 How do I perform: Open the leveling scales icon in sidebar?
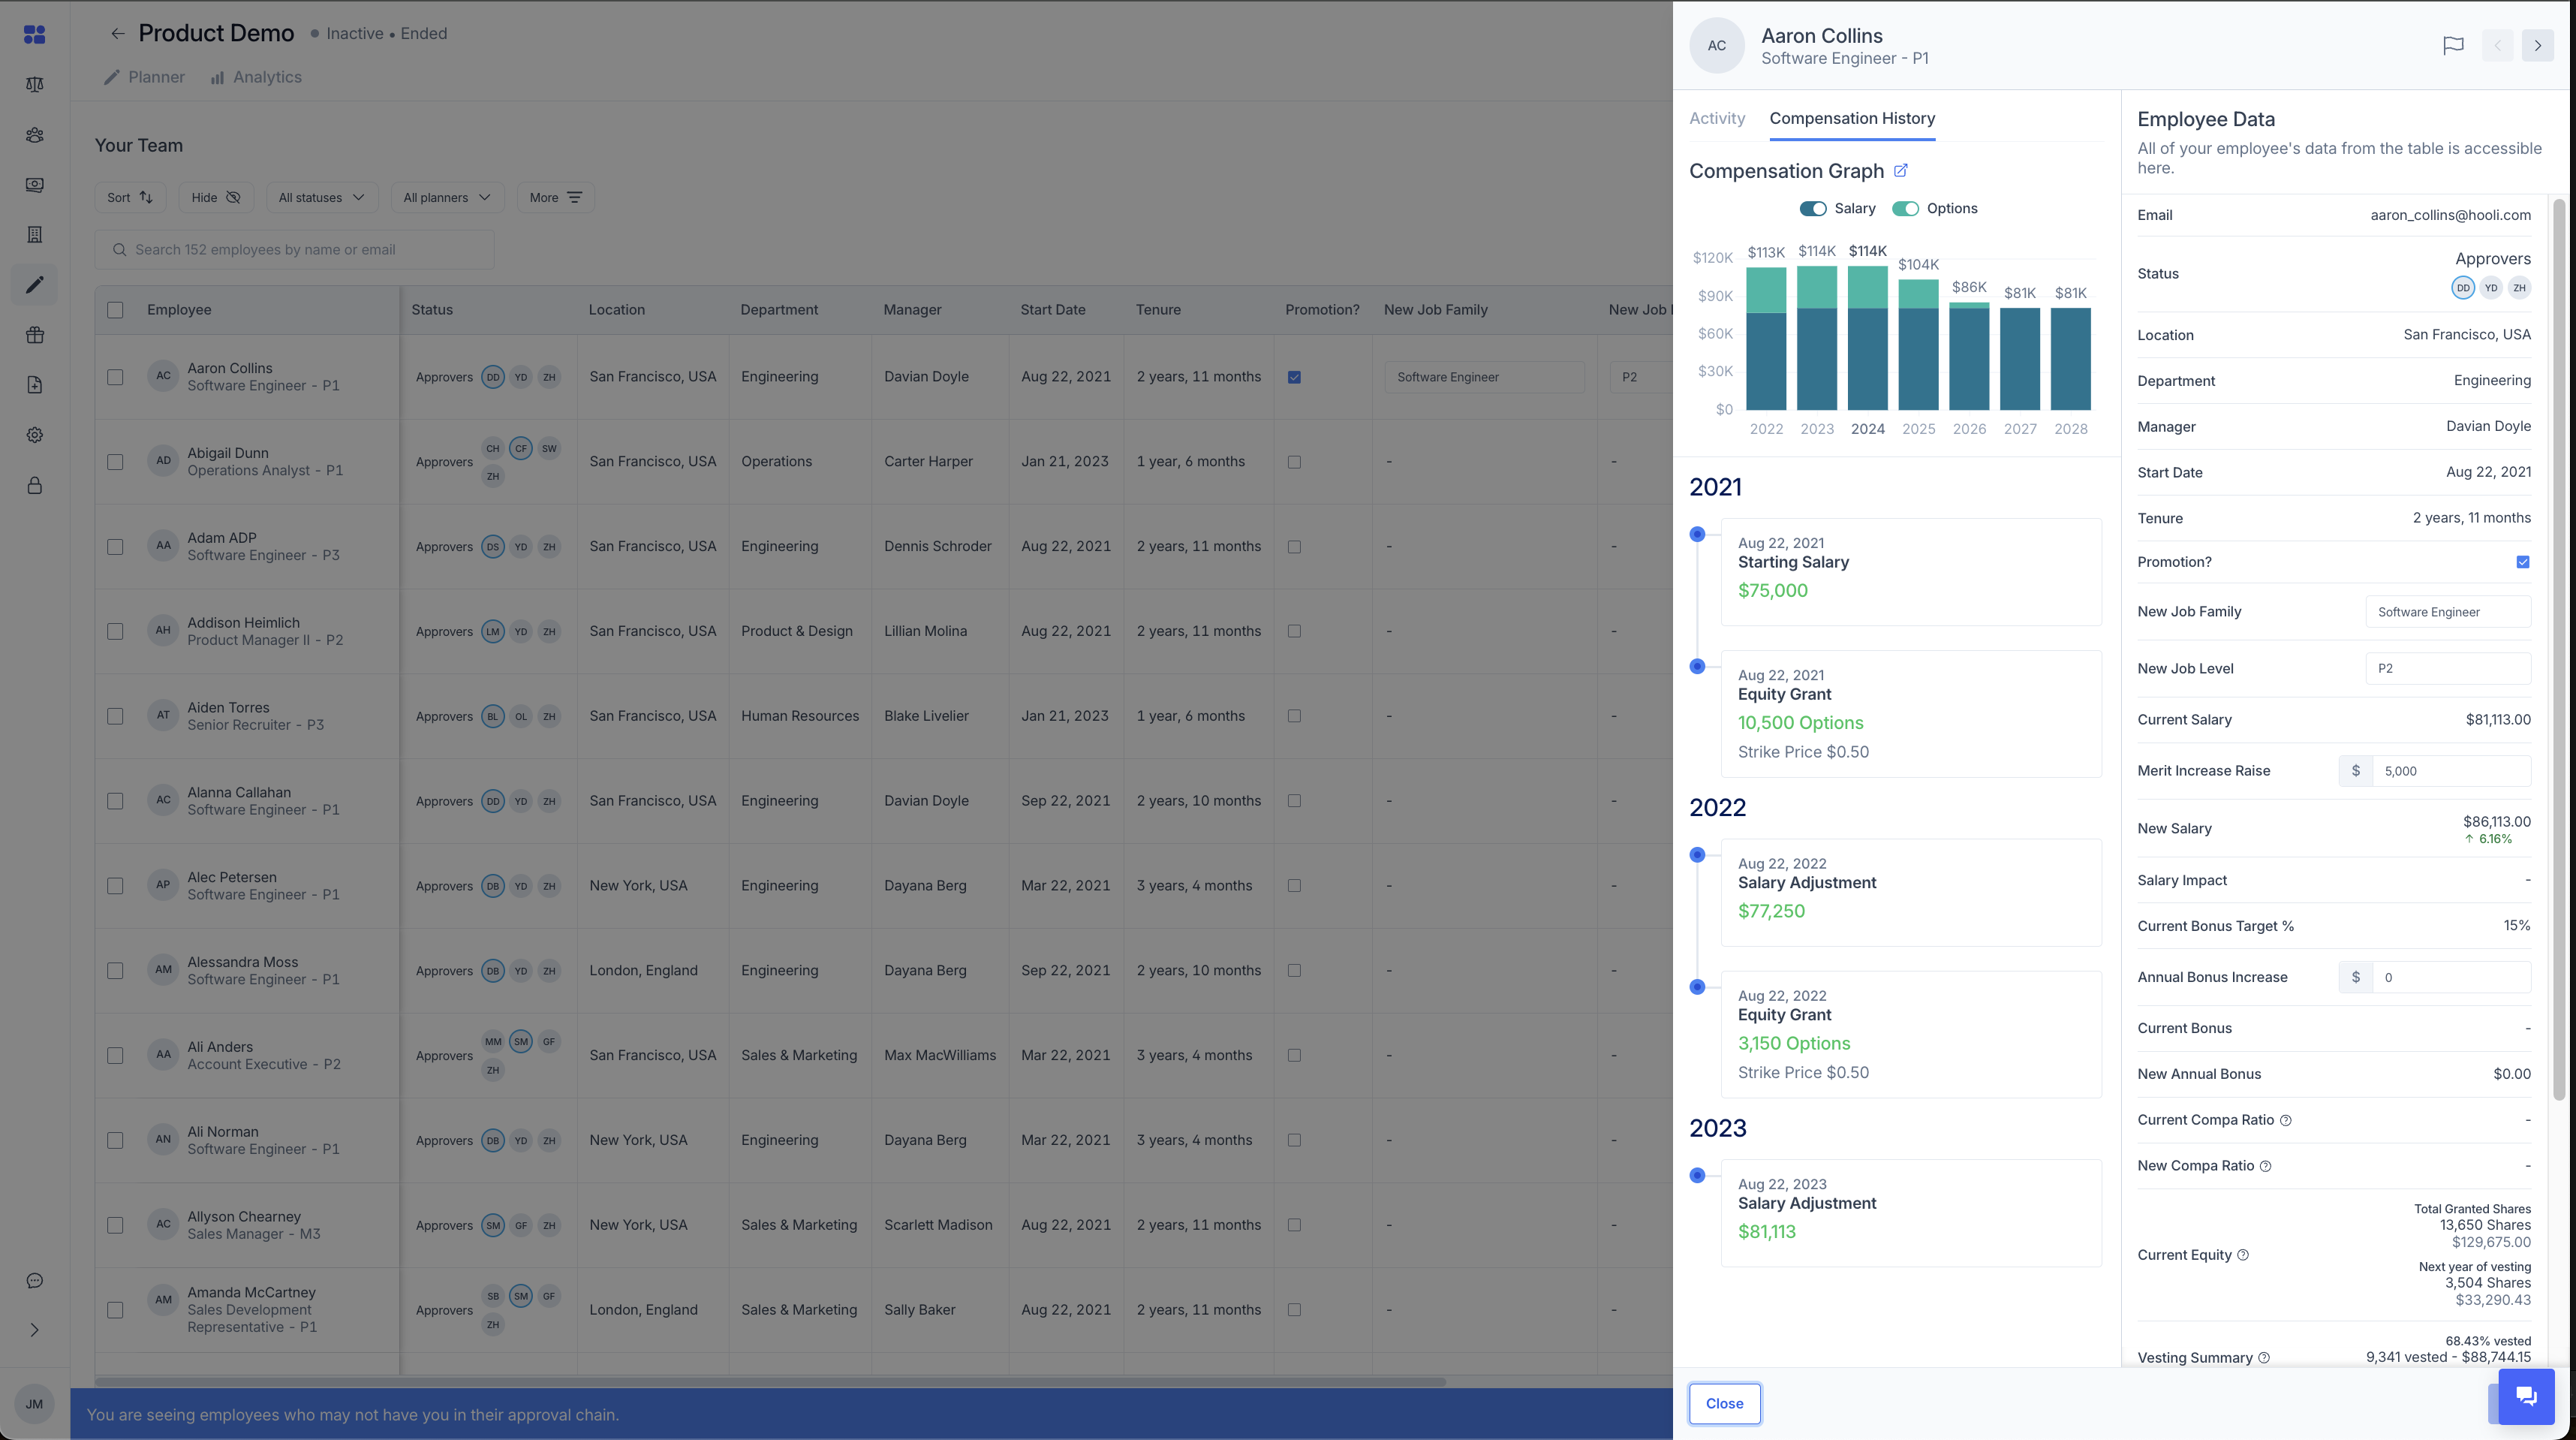[34, 85]
